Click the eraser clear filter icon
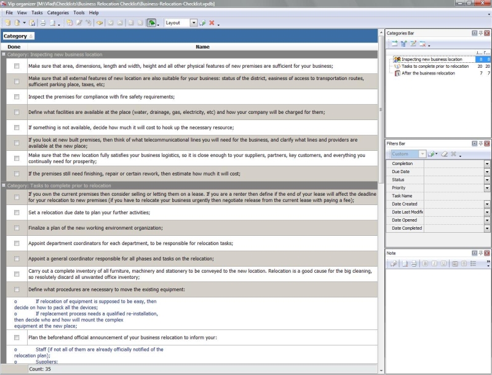This screenshot has height=375, width=492. pos(444,154)
